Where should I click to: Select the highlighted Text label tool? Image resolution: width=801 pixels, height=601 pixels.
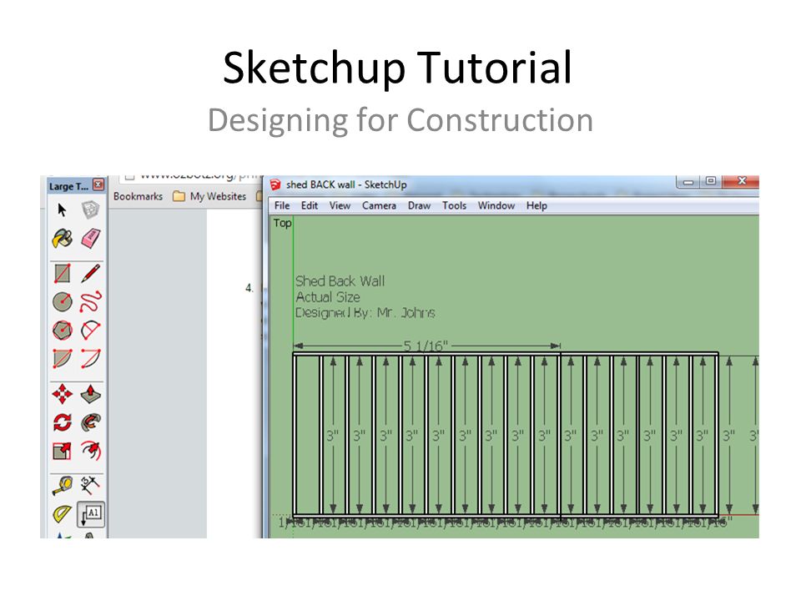[90, 514]
